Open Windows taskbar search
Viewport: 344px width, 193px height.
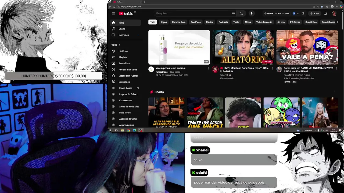[116, 131]
